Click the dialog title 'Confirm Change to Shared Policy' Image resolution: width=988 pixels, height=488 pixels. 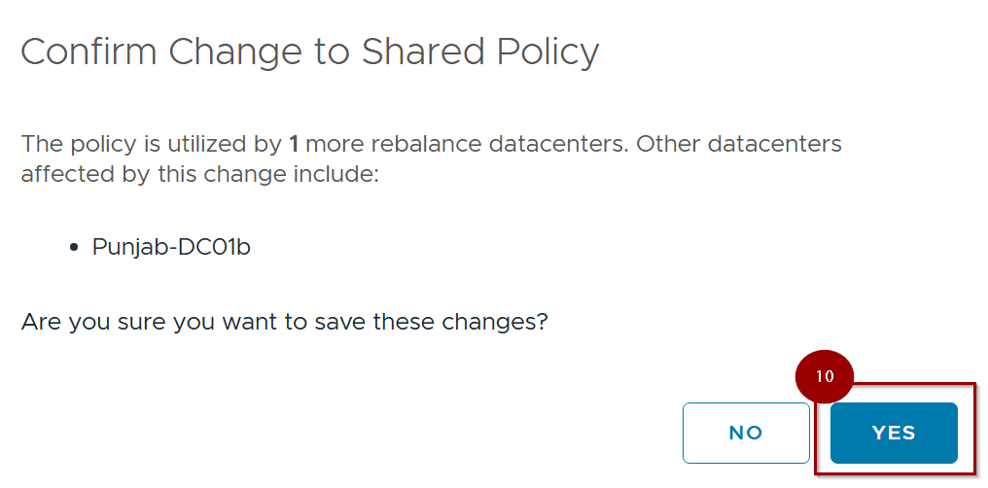309,52
